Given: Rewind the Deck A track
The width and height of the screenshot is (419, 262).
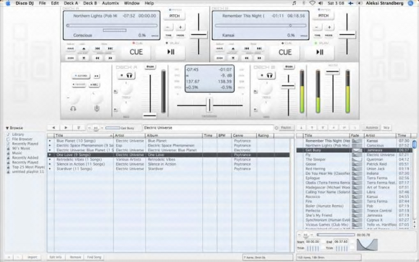Looking at the screenshot, I should (x=97, y=58).
